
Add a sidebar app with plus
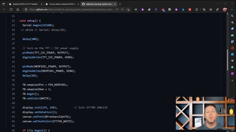pyautogui.click(x=232, y=81)
